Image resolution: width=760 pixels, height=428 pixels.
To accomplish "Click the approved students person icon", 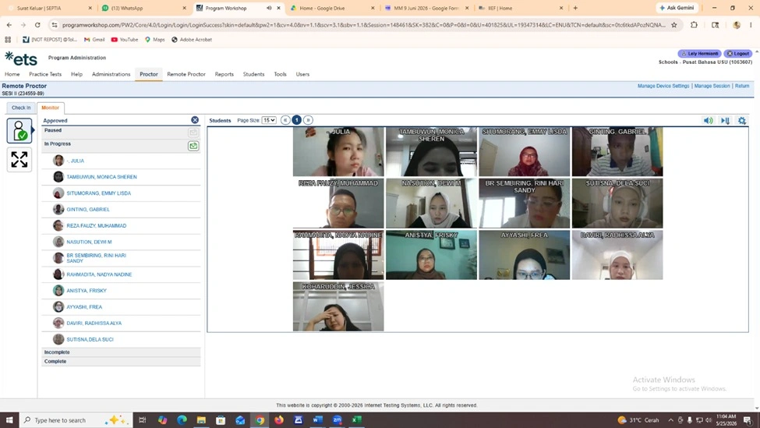I will pos(19,130).
